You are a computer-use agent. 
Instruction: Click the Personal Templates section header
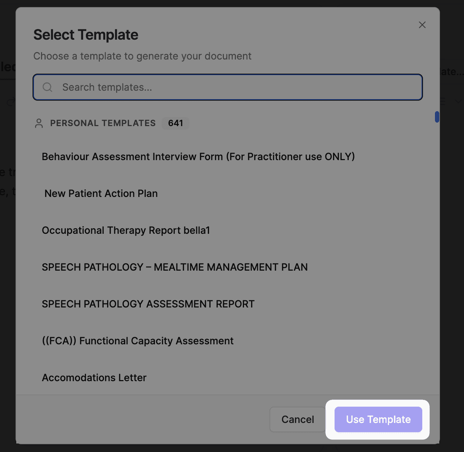click(x=103, y=123)
